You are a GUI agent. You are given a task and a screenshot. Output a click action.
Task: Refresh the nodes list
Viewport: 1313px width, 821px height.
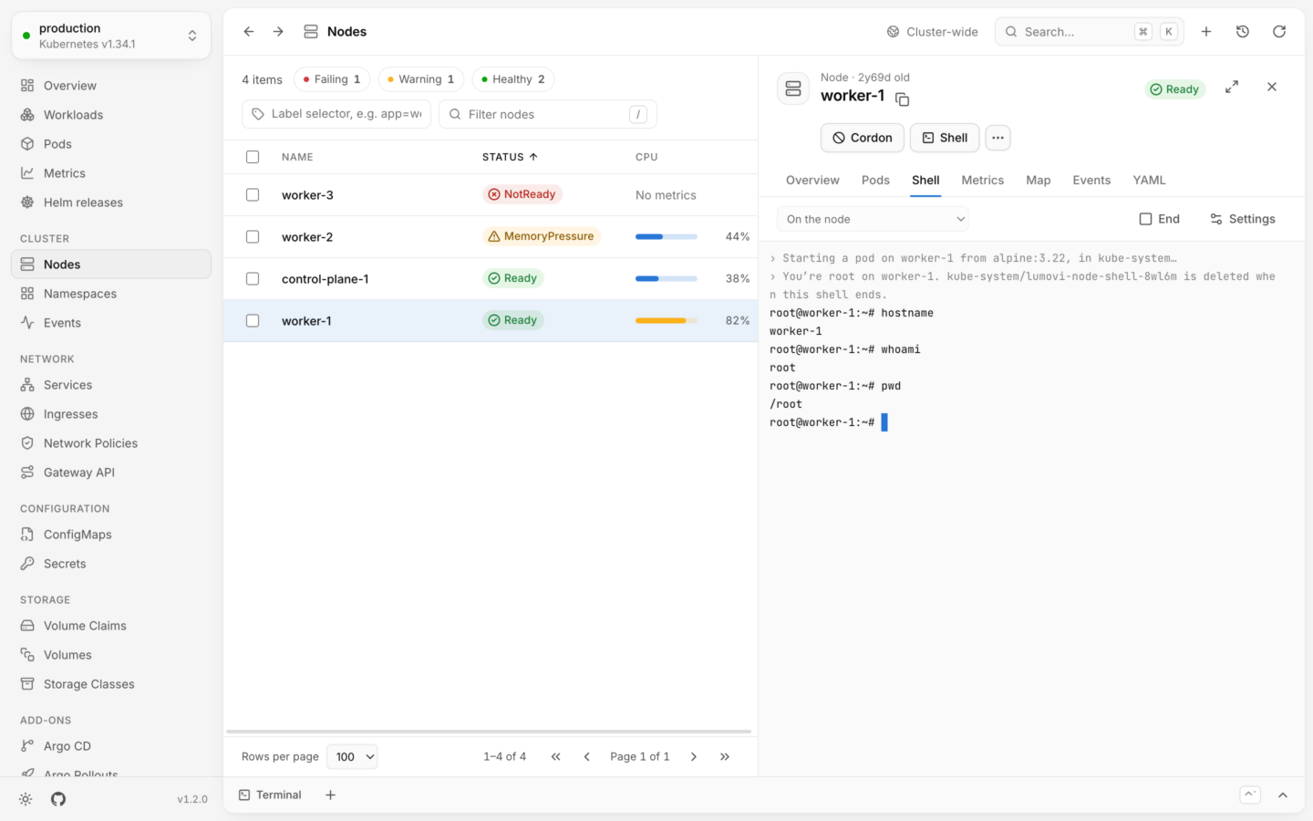(x=1279, y=32)
